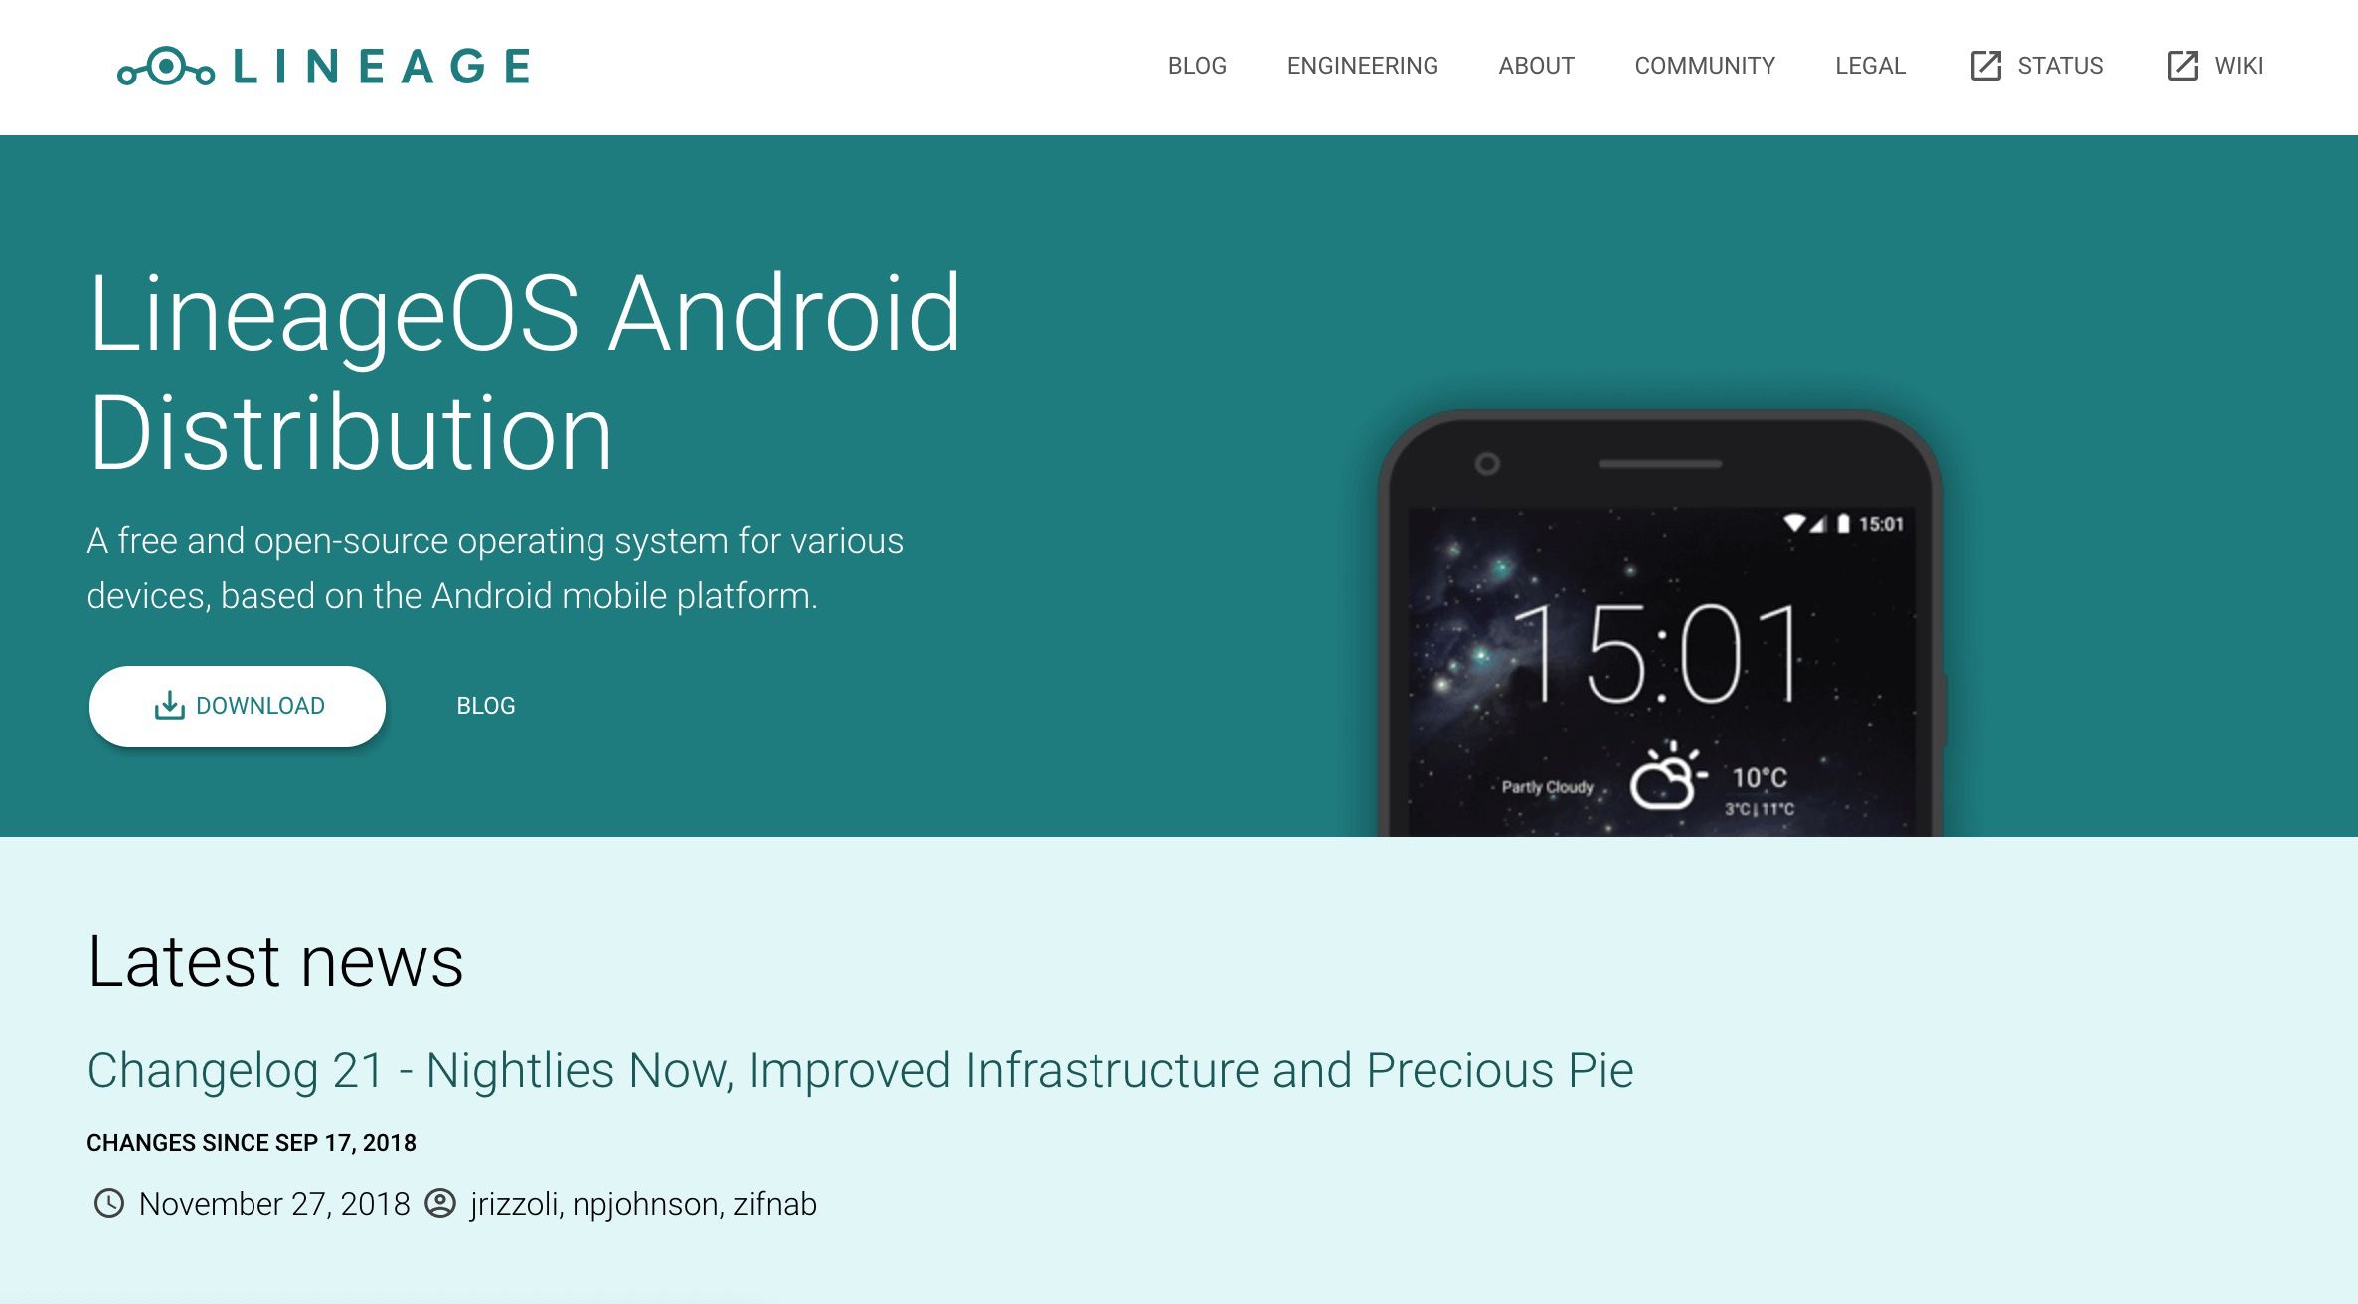Click the ENGINEERING navigation menu item
2358x1304 pixels.
(1364, 66)
